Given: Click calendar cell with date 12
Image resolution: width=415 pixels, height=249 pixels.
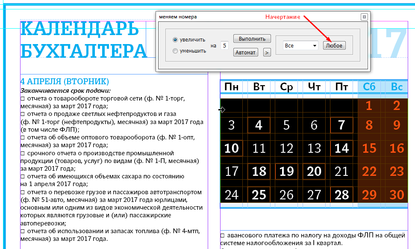Looking at the screenshot, I should [286, 148].
